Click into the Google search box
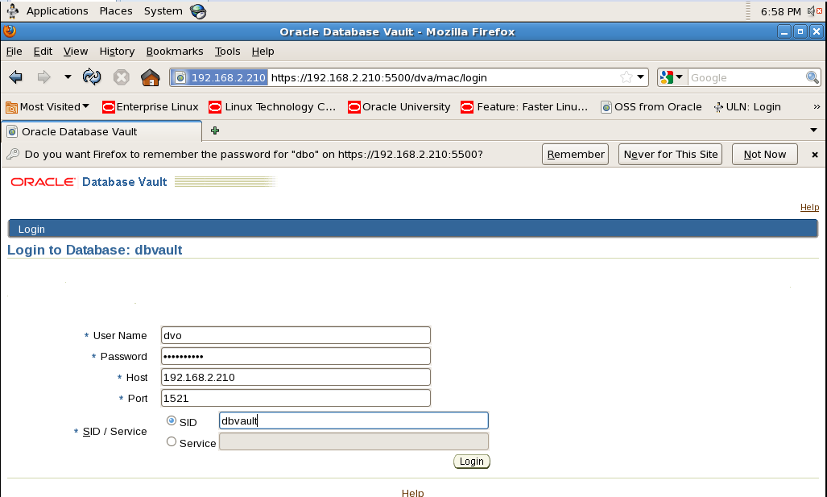The height and width of the screenshot is (497, 827). (746, 77)
